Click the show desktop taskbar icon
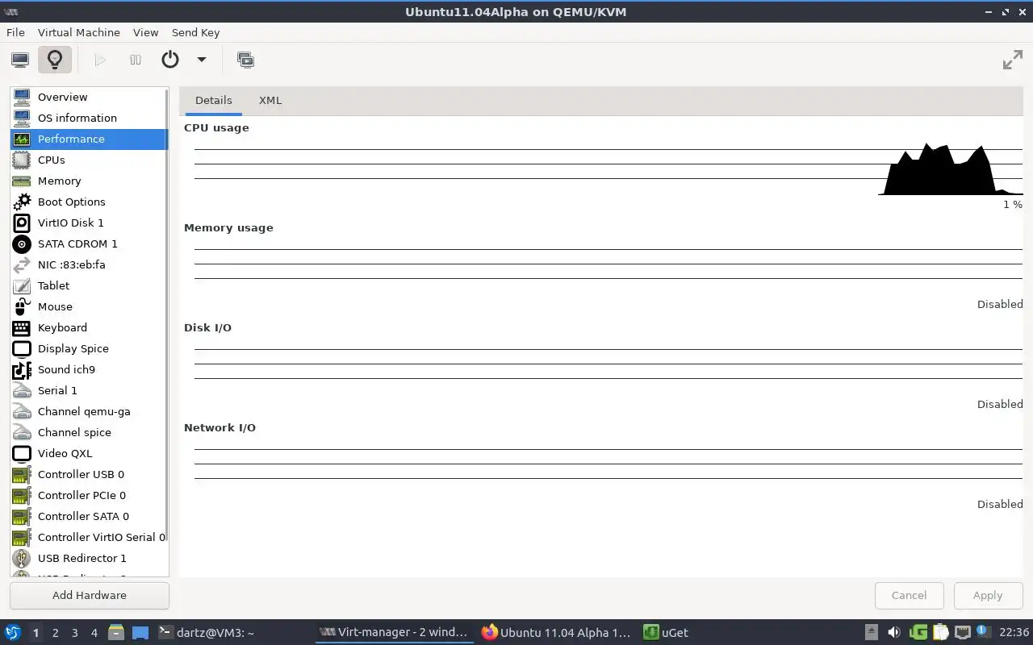Image resolution: width=1033 pixels, height=645 pixels. pos(140,633)
